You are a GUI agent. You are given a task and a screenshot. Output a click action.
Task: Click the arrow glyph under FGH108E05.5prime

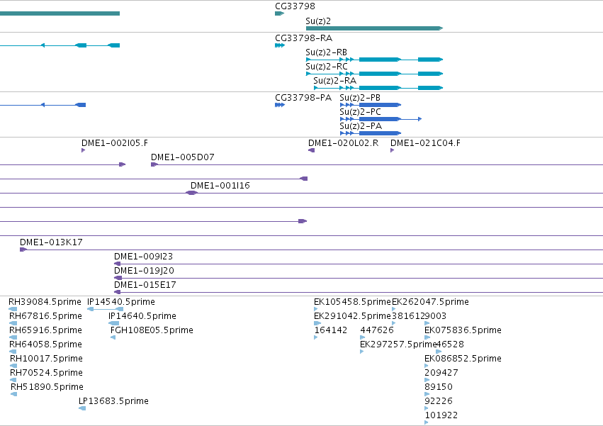click(x=113, y=337)
